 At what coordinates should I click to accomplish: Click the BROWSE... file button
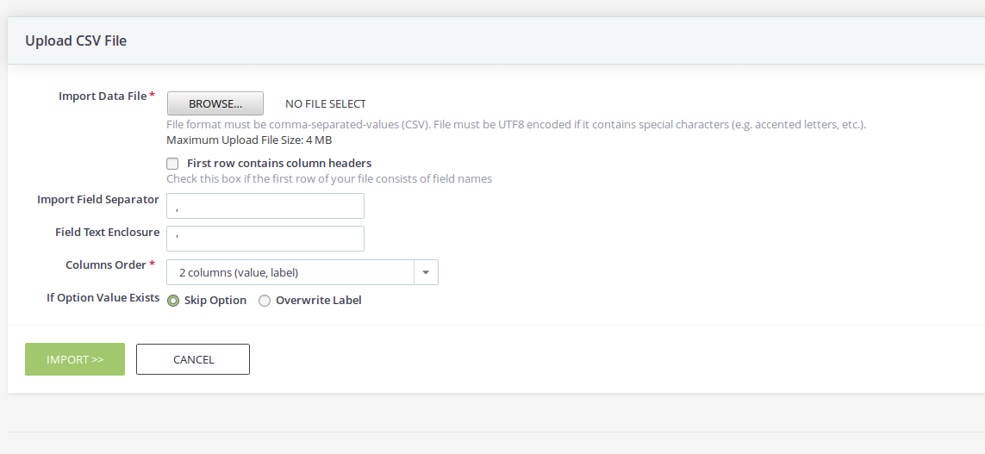click(215, 103)
